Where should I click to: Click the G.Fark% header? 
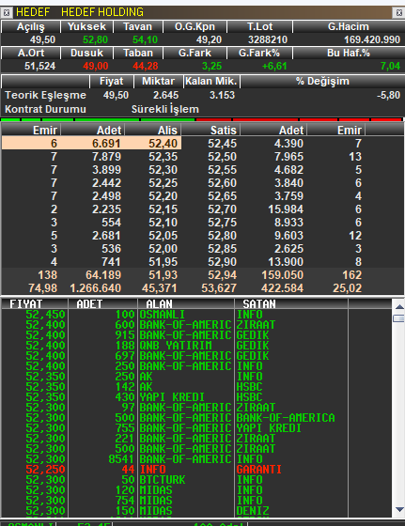tap(259, 53)
